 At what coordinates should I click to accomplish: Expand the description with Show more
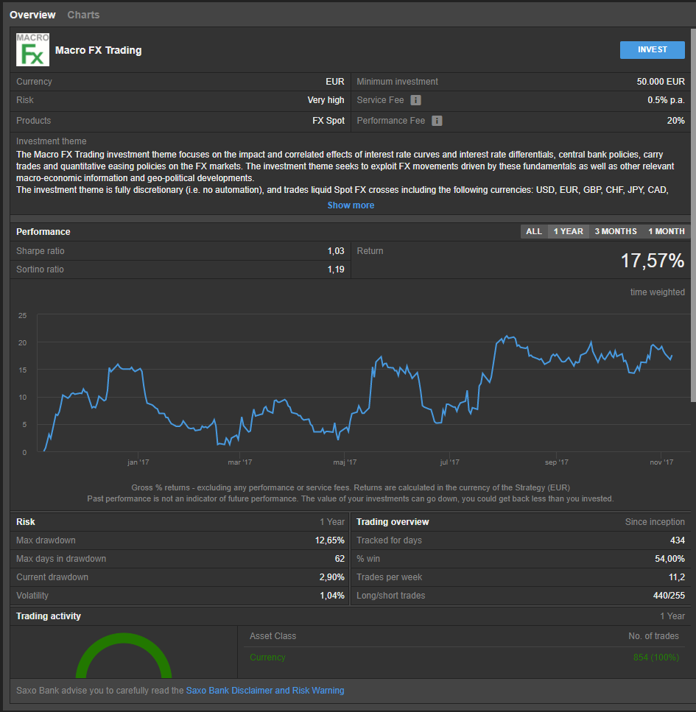[x=351, y=205]
